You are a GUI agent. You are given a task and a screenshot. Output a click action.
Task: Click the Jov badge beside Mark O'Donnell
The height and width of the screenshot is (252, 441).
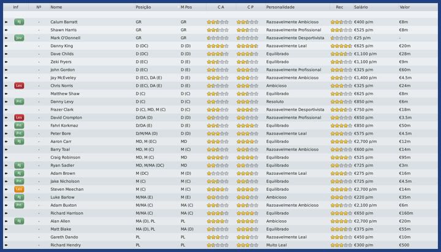tap(19, 37)
